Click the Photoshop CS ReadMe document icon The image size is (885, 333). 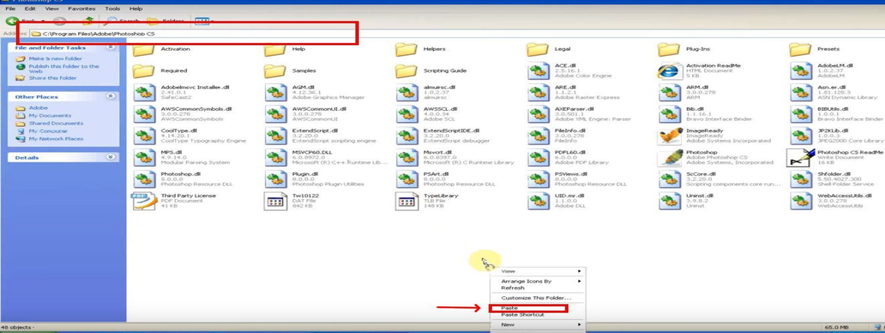pyautogui.click(x=801, y=158)
